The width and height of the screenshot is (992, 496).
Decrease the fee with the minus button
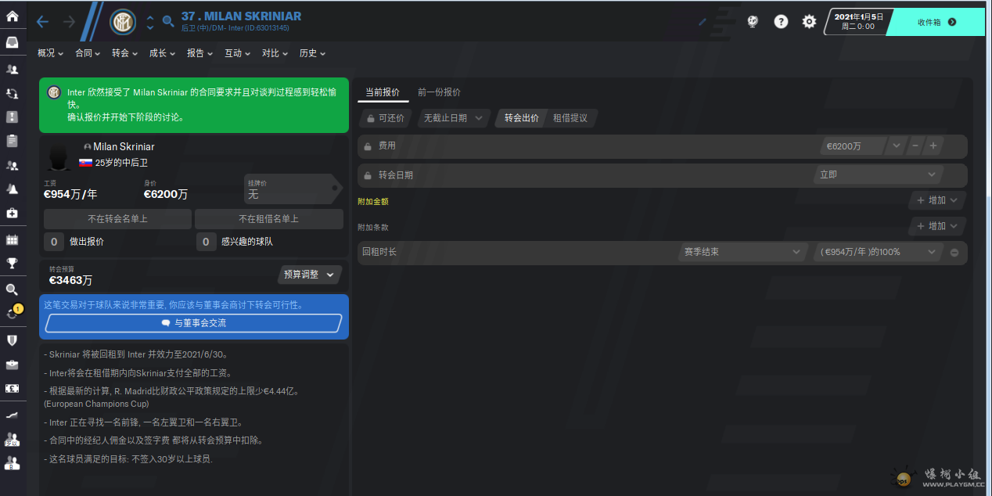point(915,146)
